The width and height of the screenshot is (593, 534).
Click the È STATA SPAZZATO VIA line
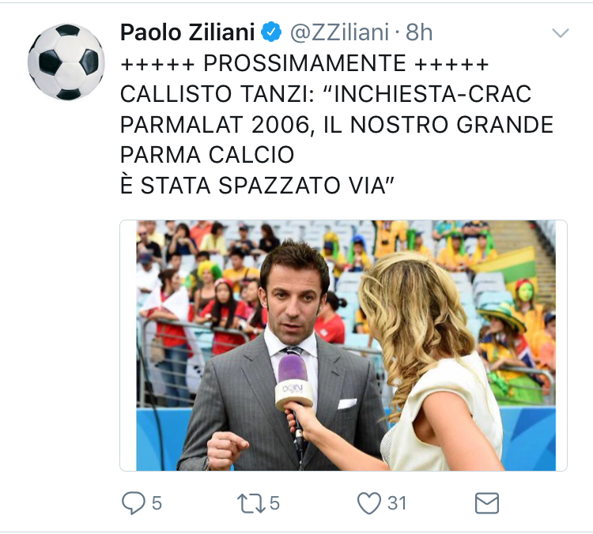coord(257,186)
